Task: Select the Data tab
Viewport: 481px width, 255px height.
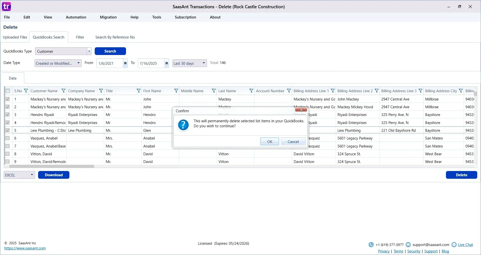Action: (13, 78)
